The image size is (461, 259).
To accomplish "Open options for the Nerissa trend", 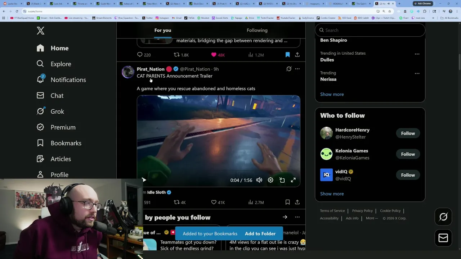I will pyautogui.click(x=417, y=73).
